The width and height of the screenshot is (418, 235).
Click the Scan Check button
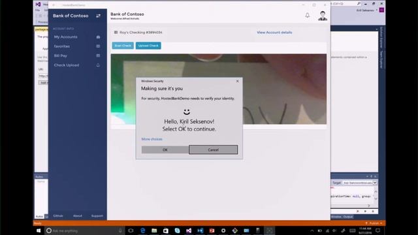pos(123,46)
